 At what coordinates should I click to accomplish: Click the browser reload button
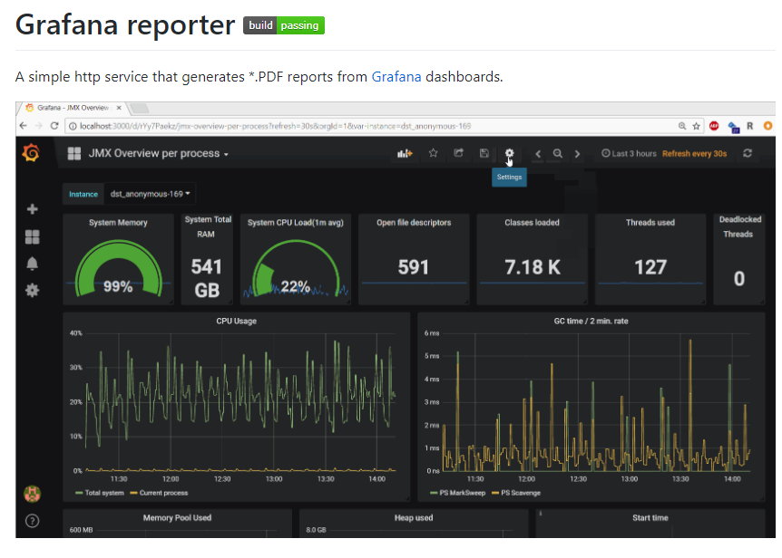[54, 126]
